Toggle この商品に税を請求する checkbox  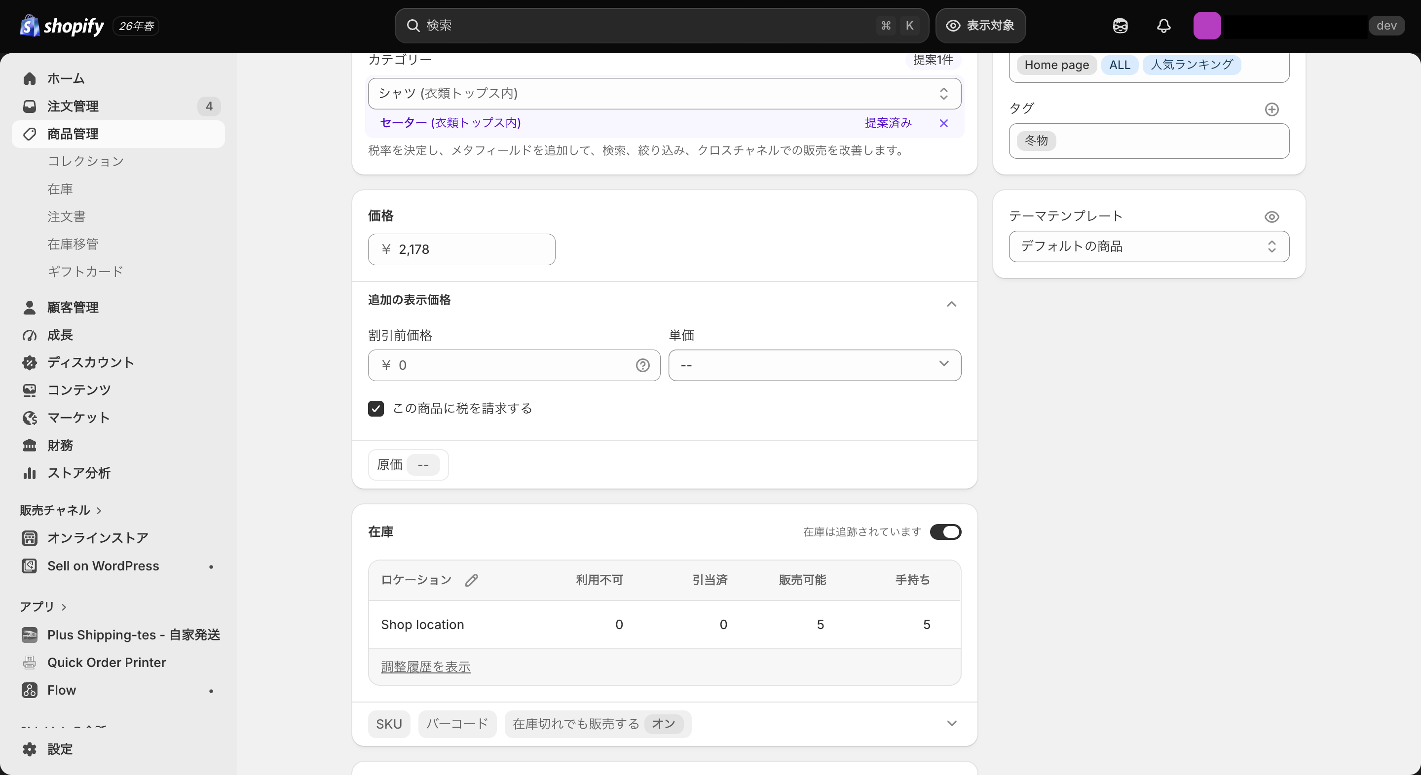(375, 408)
